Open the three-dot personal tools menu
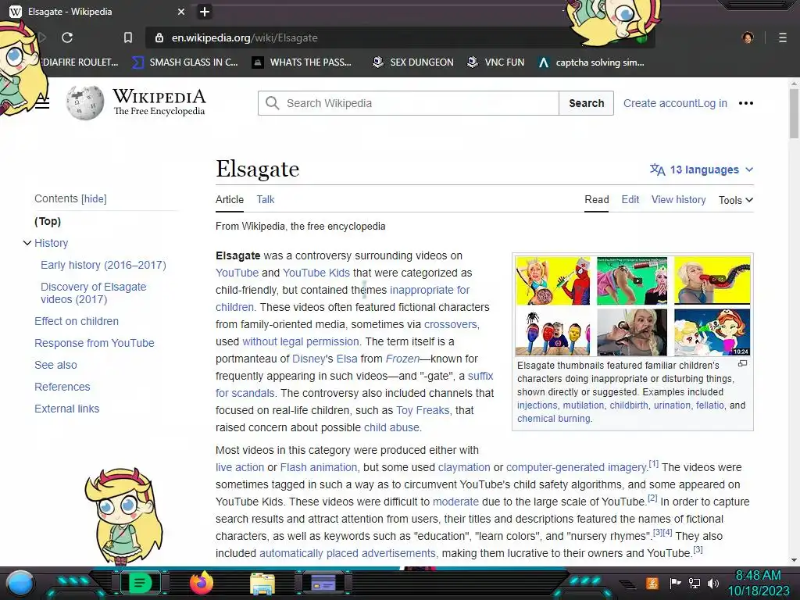 [x=746, y=103]
